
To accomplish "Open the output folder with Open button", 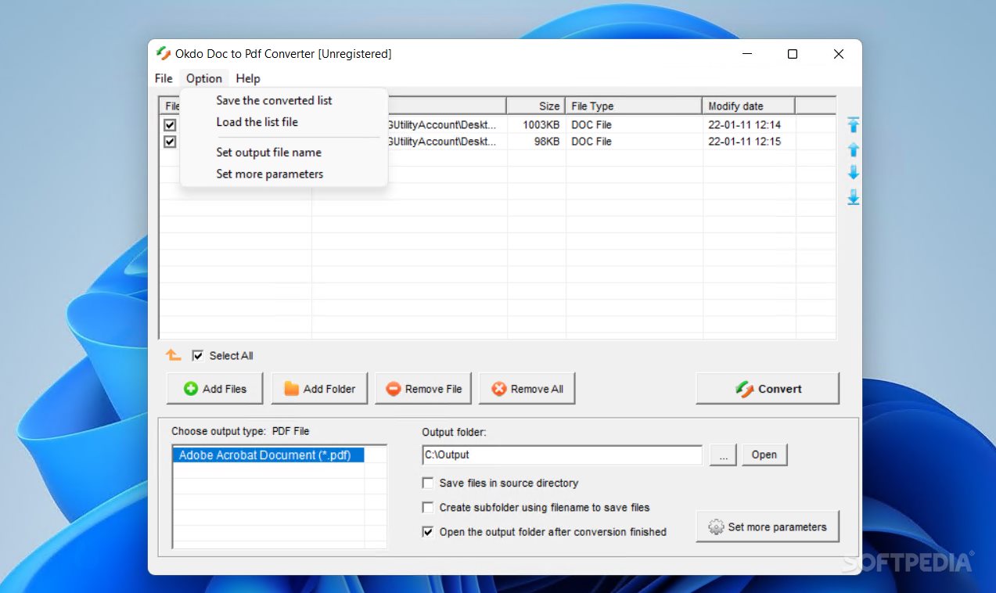I will pos(764,455).
